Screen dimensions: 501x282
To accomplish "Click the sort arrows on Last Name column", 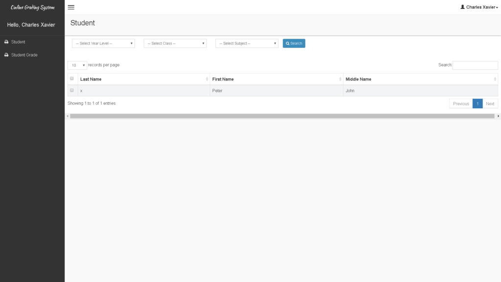I will pos(207,79).
